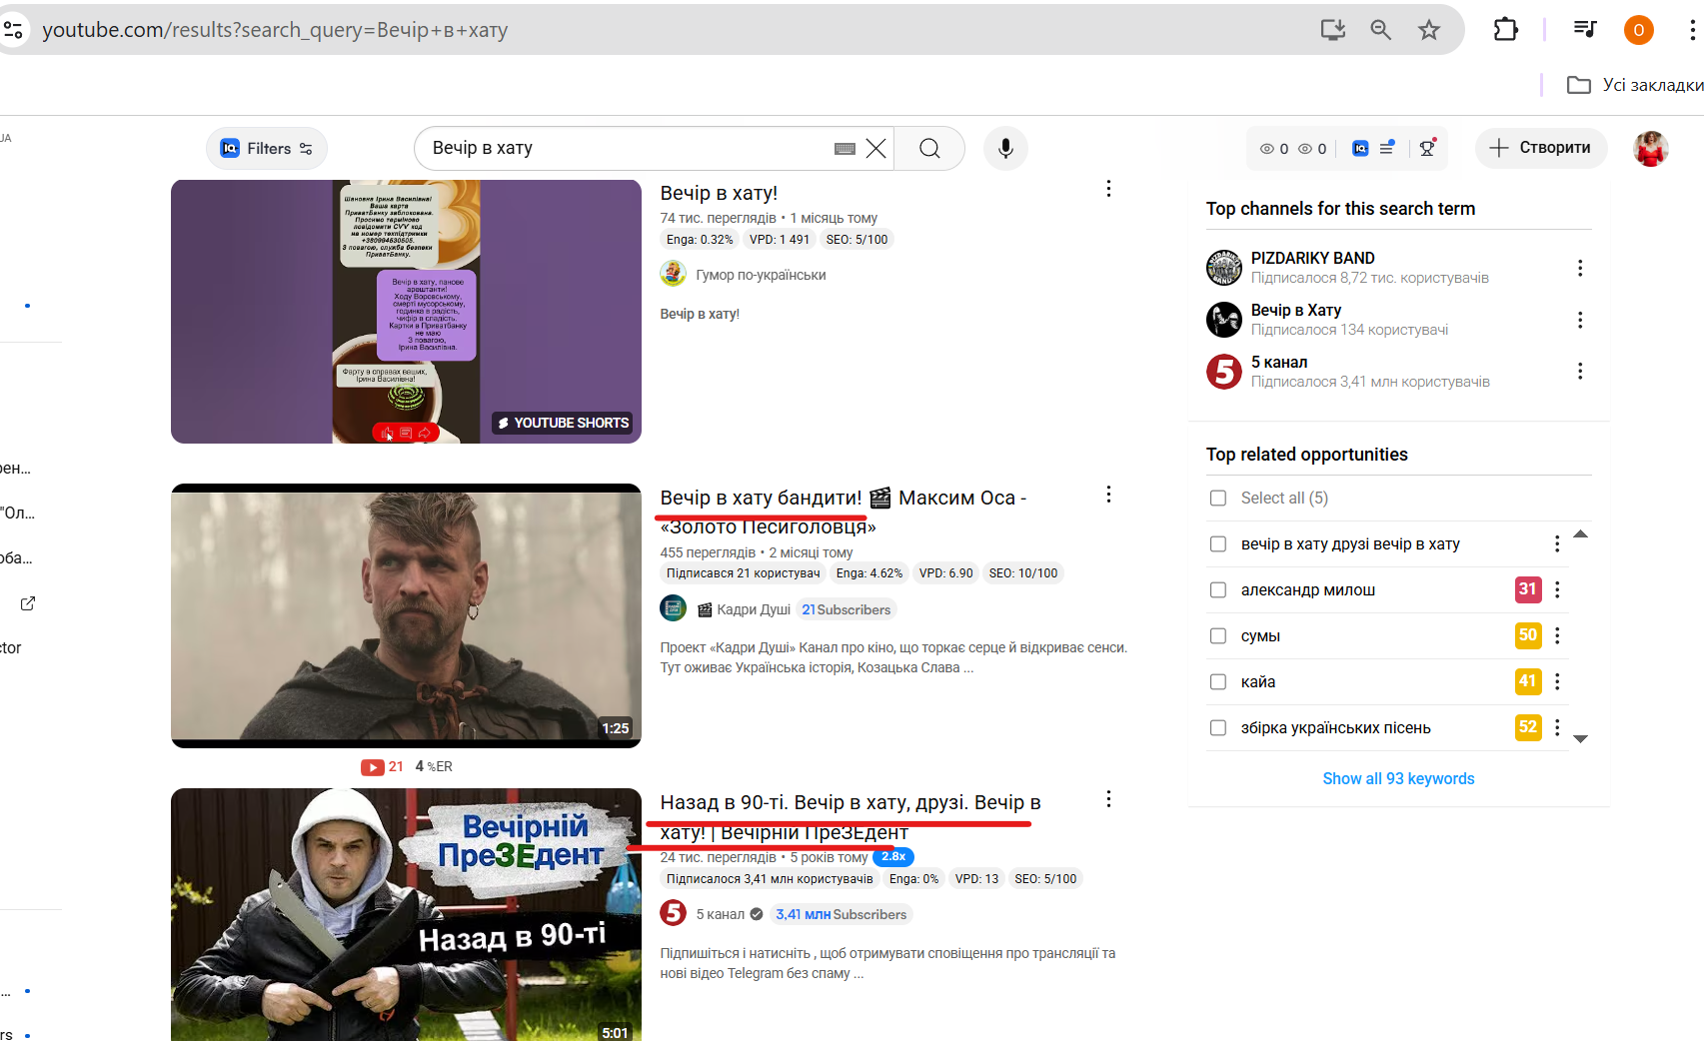
Task: Open options menu for 5 канал channel row
Action: click(1580, 372)
